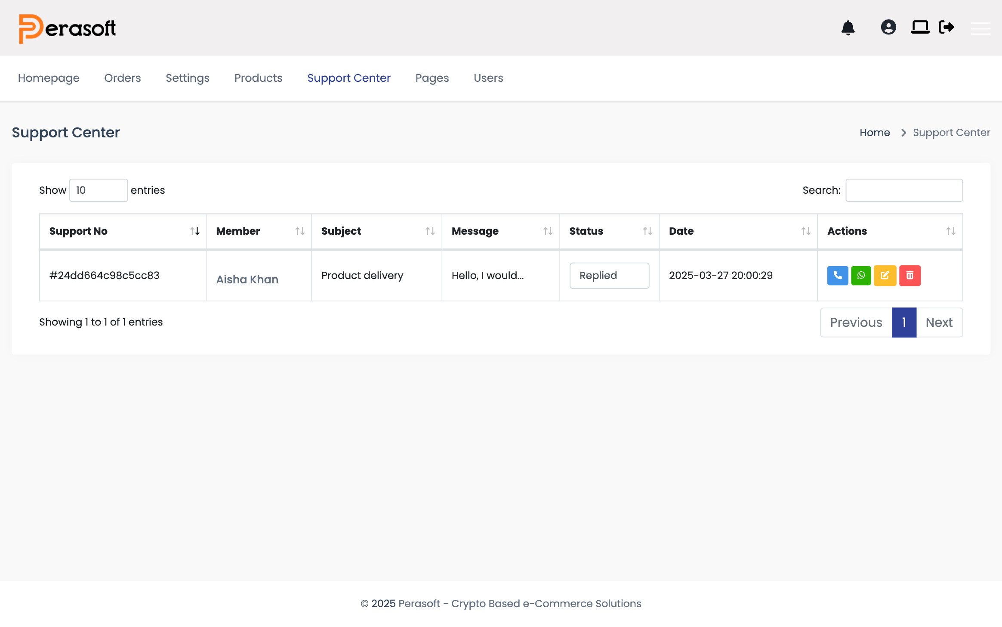Click Support Center in the breadcrumb
Image resolution: width=1002 pixels, height=627 pixels.
click(x=951, y=133)
